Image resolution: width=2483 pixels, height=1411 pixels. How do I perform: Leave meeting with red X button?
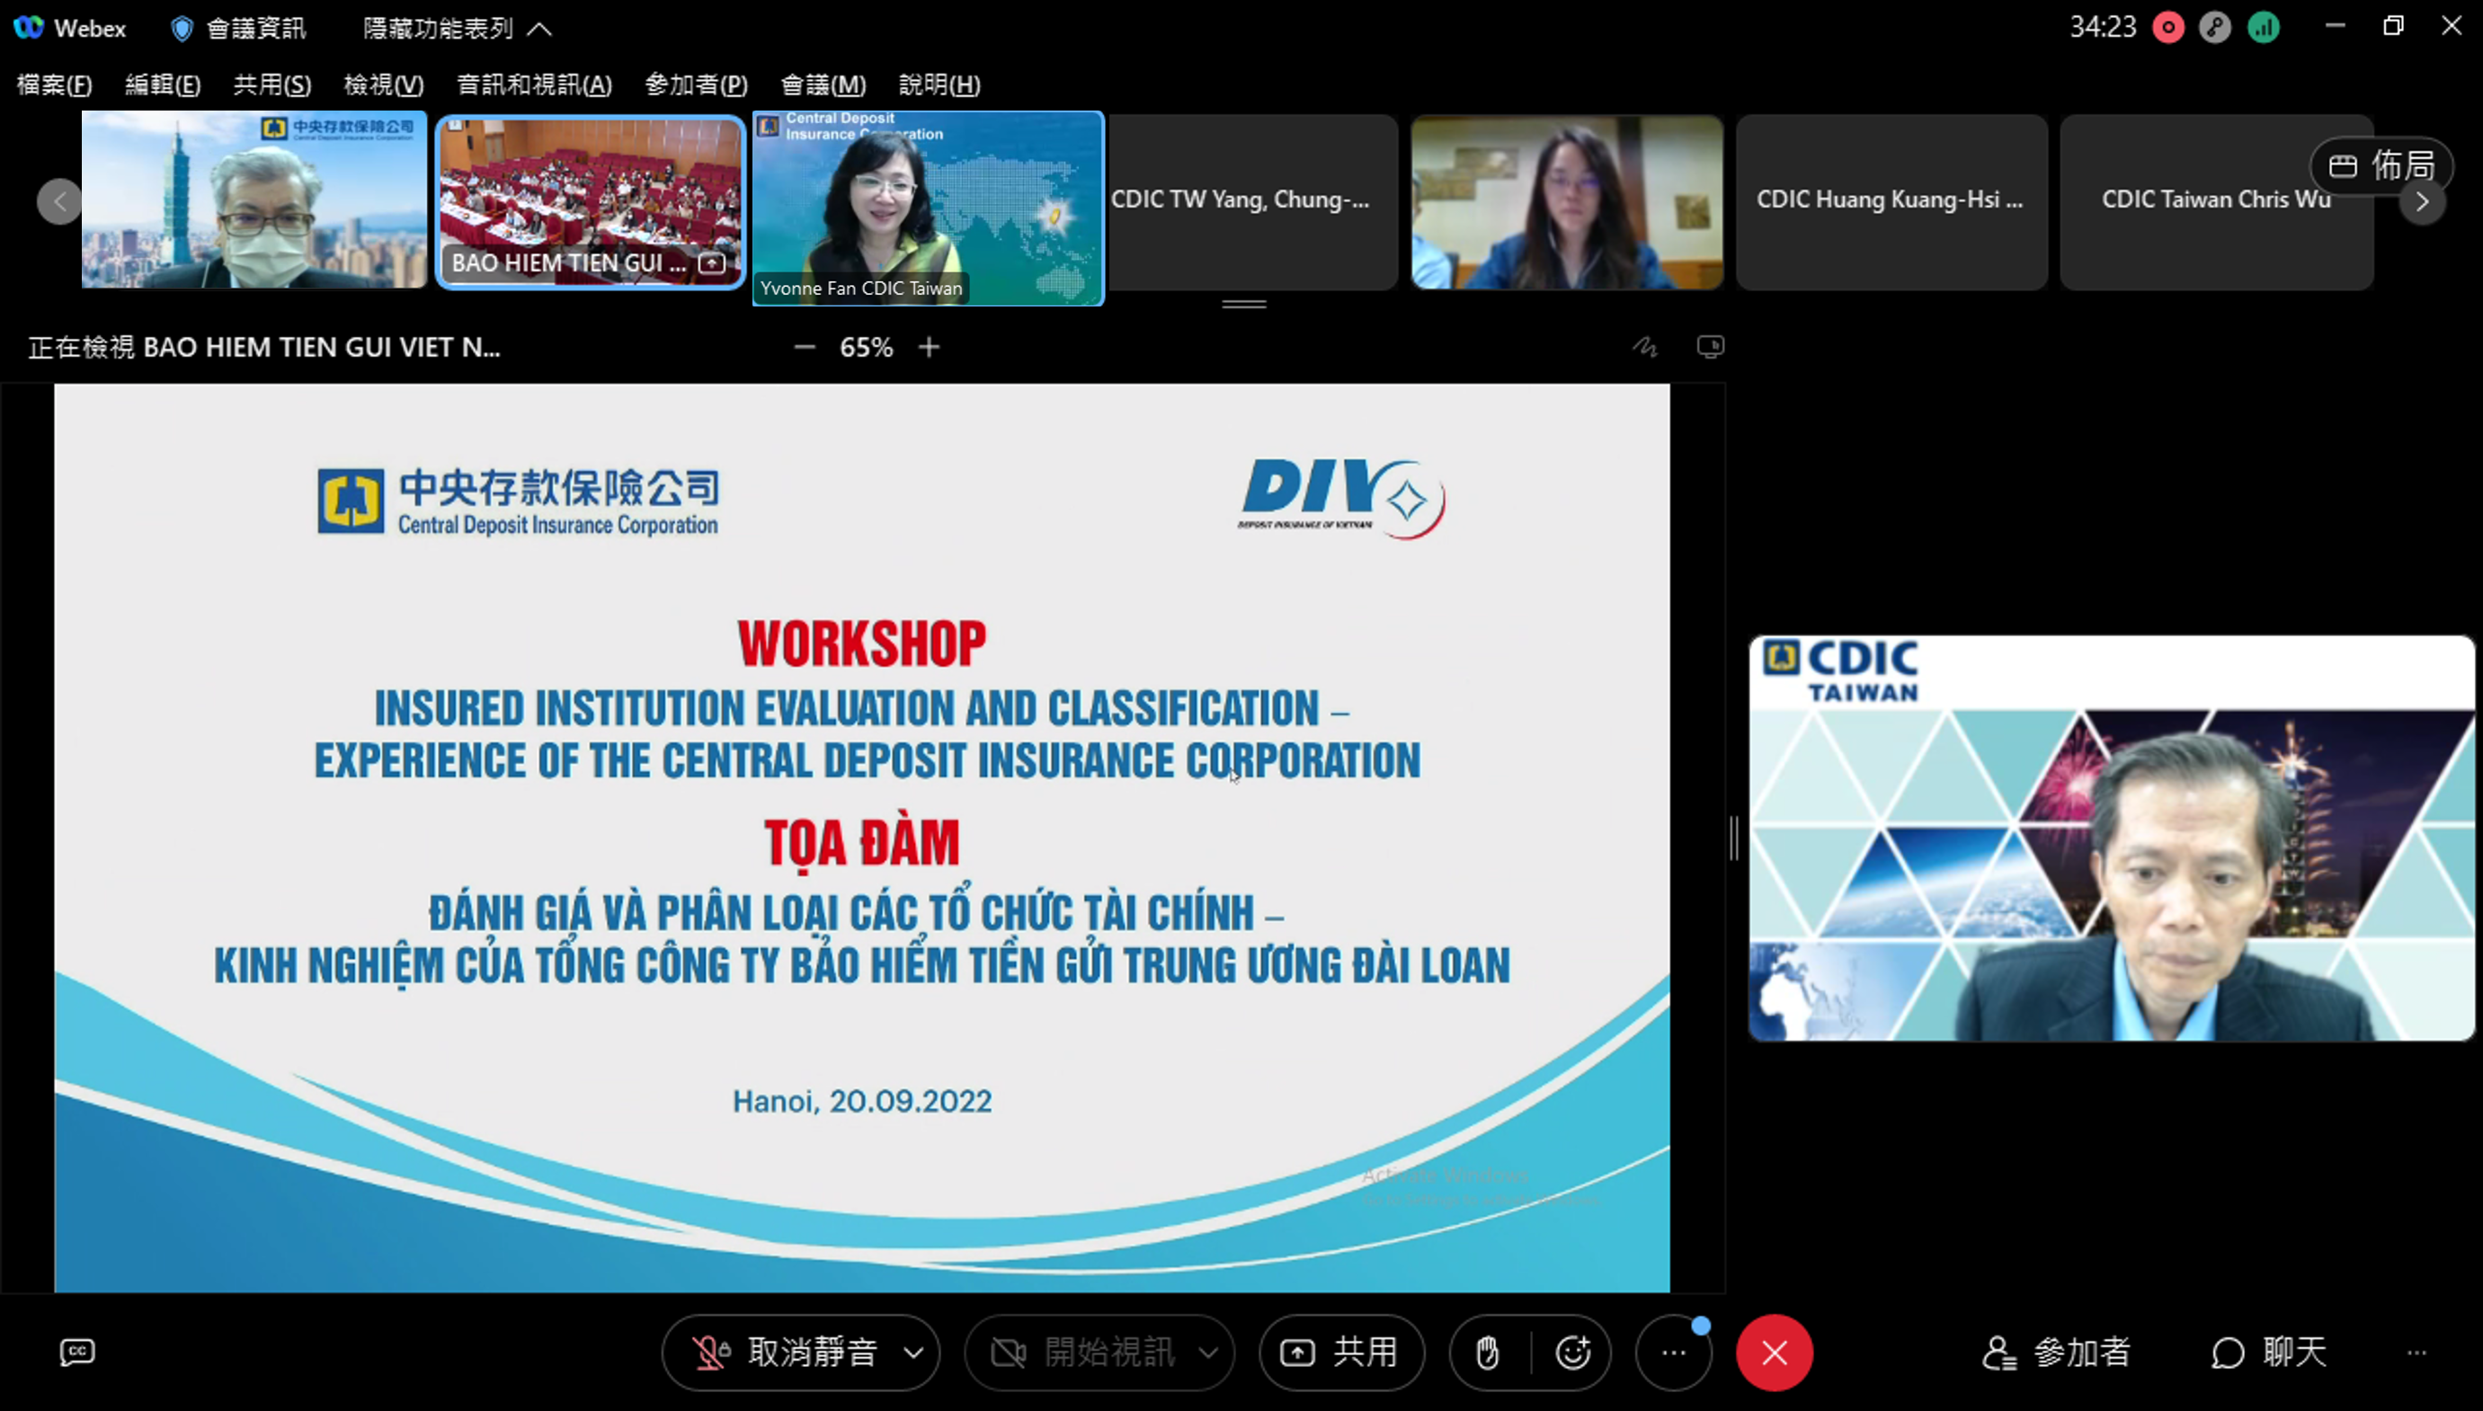(1775, 1352)
